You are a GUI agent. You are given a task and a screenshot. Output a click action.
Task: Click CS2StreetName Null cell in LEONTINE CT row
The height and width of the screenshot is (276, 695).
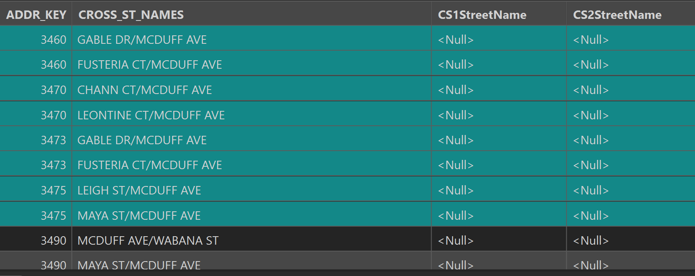(x=591, y=115)
